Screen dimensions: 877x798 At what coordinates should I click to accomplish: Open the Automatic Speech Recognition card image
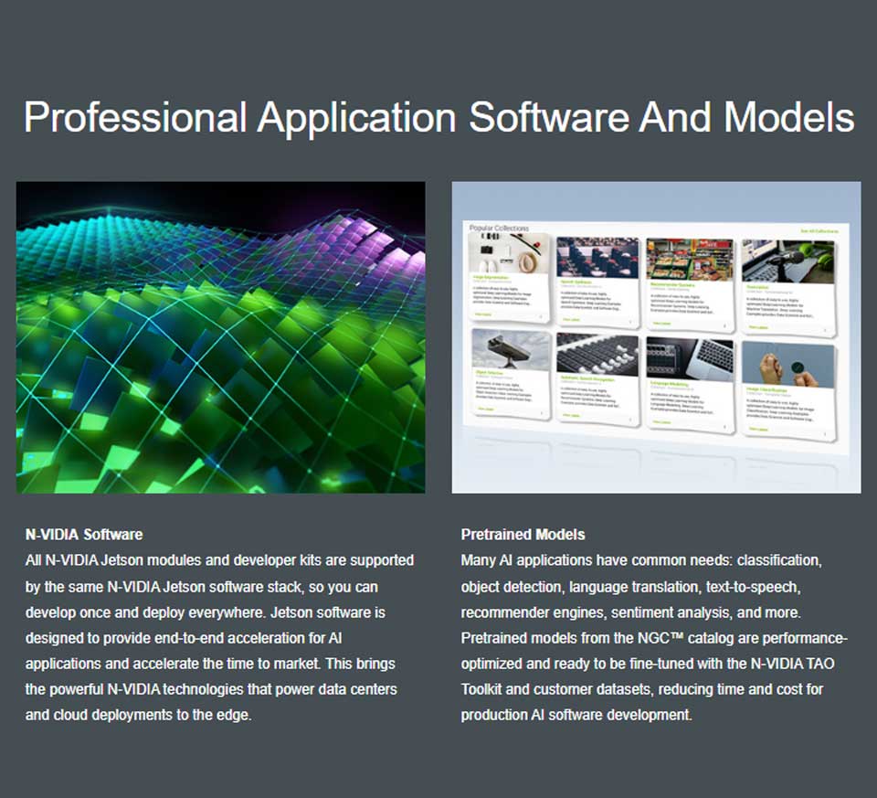coord(597,354)
